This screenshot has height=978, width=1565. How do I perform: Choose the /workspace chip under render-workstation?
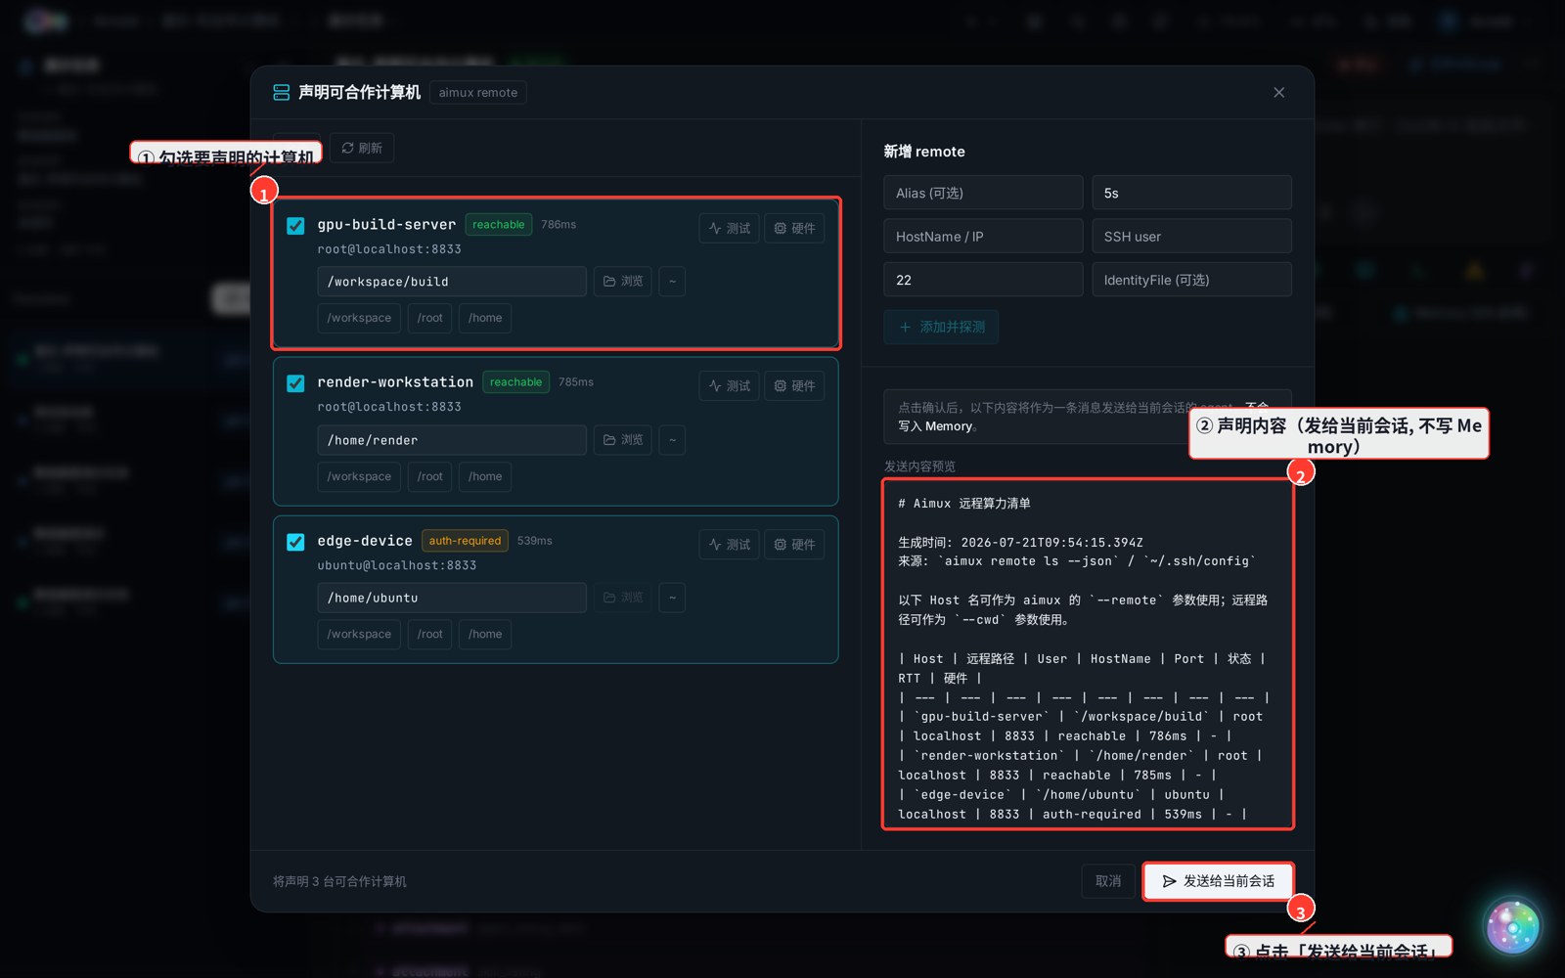point(359,476)
